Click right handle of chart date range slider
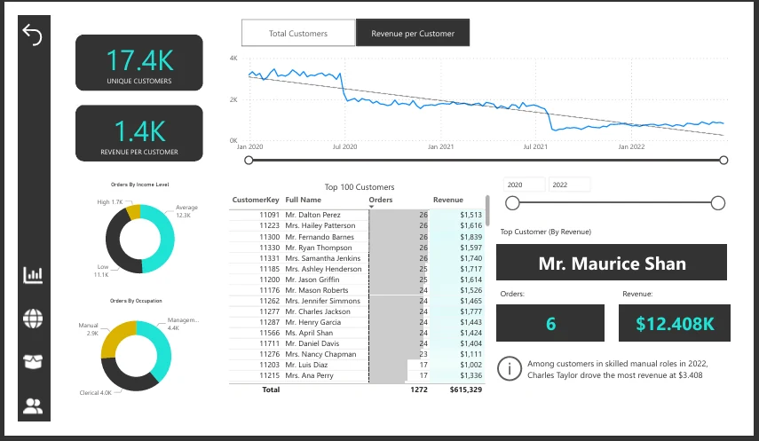 click(x=723, y=161)
